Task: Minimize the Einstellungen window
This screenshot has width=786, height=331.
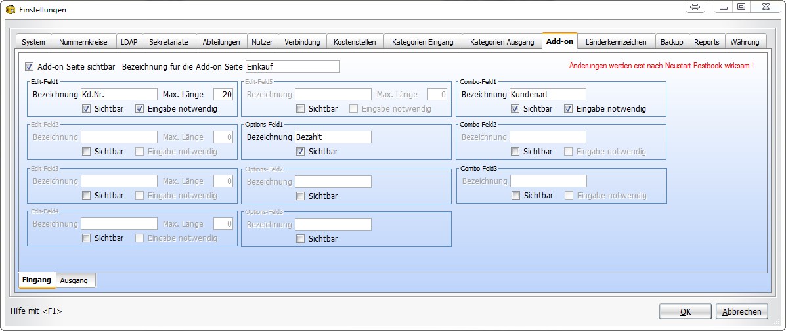Action: tap(724, 7)
